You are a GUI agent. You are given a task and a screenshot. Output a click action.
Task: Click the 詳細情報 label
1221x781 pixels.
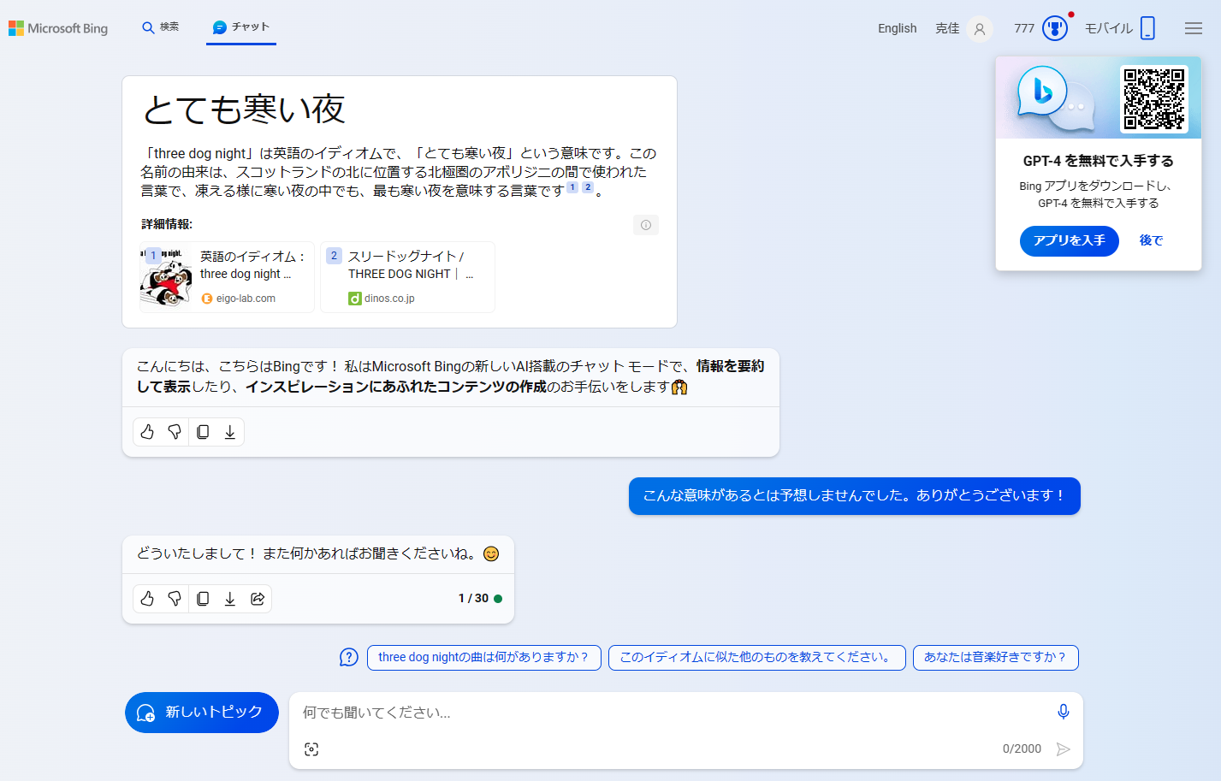(x=167, y=224)
